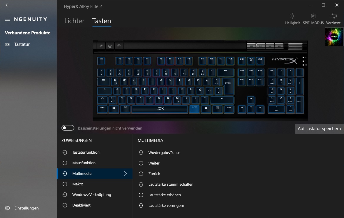Image resolution: width=344 pixels, height=218 pixels.
Task: Click the previous track media key
Action: pos(251,46)
